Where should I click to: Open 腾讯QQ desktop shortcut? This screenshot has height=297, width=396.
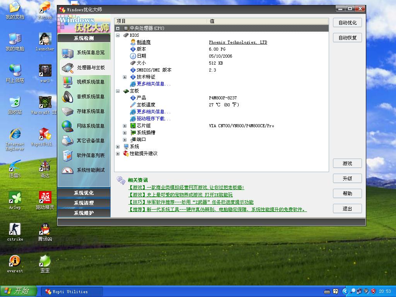click(x=45, y=232)
